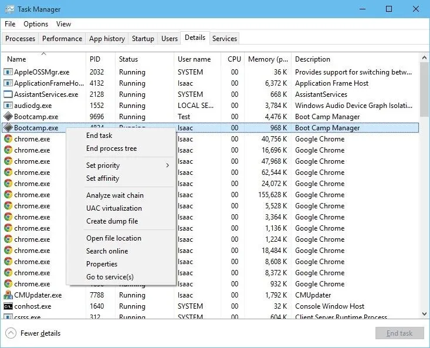The image size is (430, 348).
Task: Click the ApplicationFrameHost process icon
Action: [x=8, y=83]
